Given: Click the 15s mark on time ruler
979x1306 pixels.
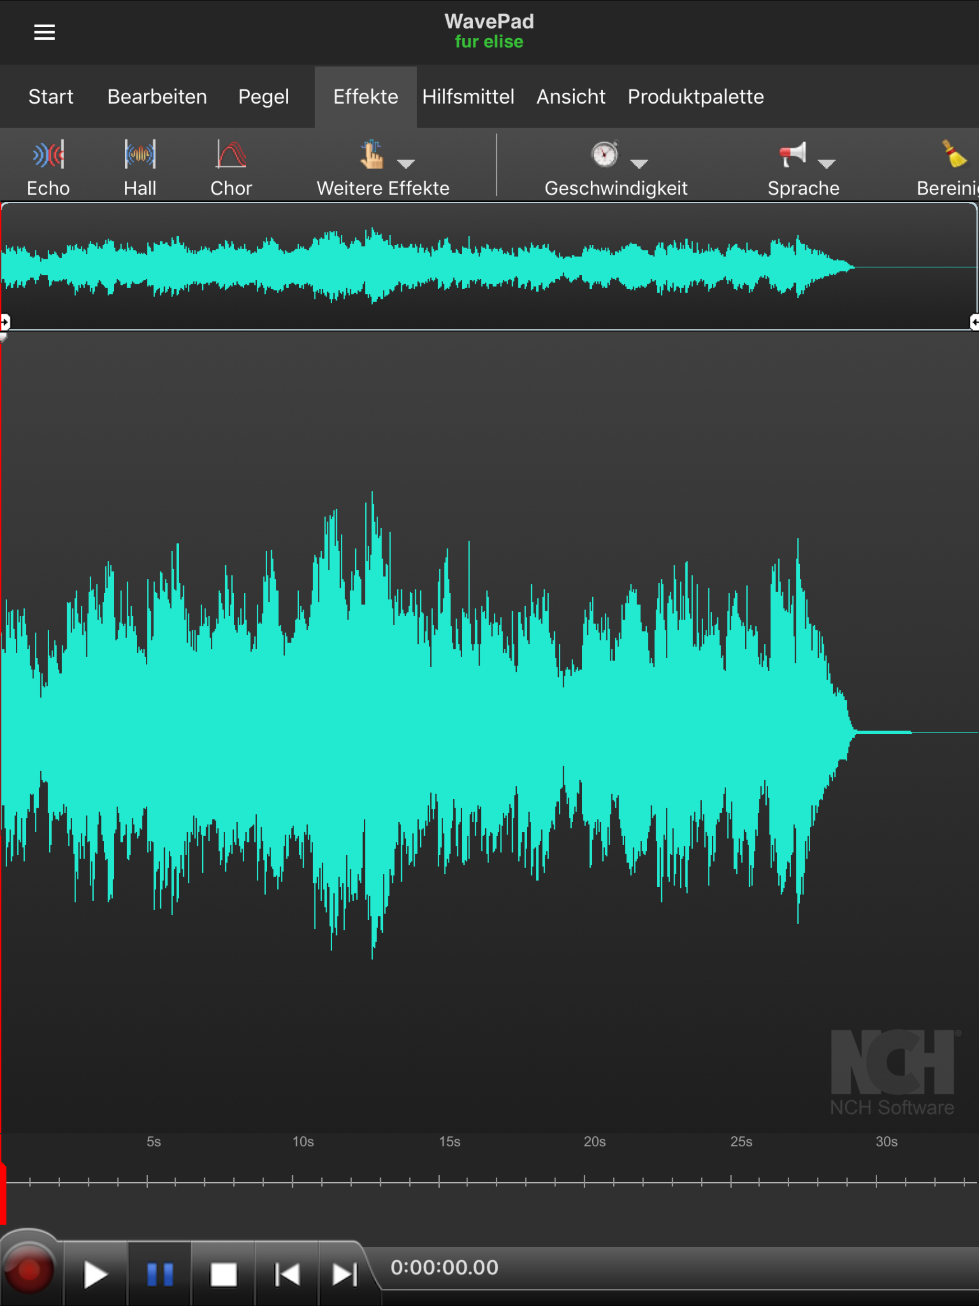Looking at the screenshot, I should 449,1141.
